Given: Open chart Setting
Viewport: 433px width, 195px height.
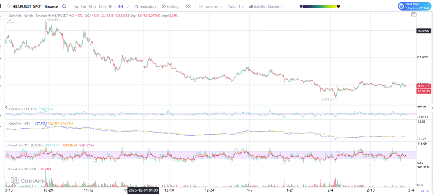Looking at the screenshot, I should tap(170, 6).
